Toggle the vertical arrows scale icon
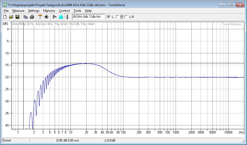 67,17
